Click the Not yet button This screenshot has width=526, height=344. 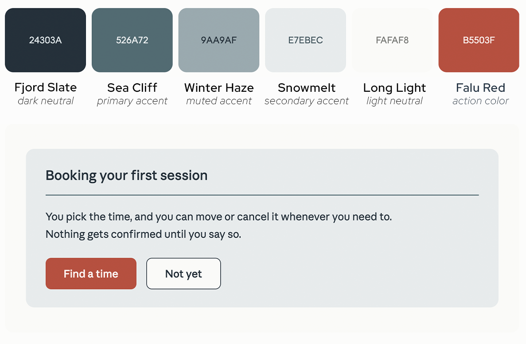(183, 274)
